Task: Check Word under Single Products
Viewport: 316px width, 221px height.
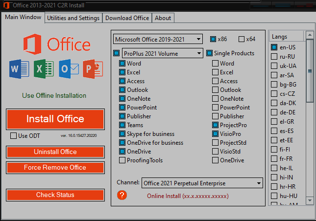Action: tap(215, 64)
